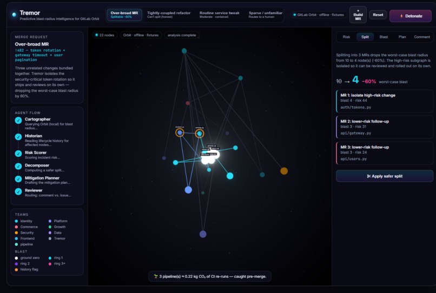Open the Comment tab

point(421,37)
